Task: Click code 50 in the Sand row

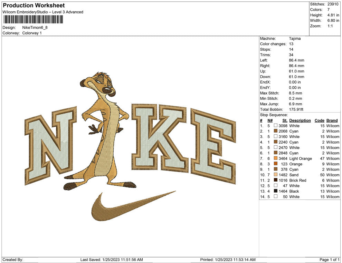Action: [322, 175]
